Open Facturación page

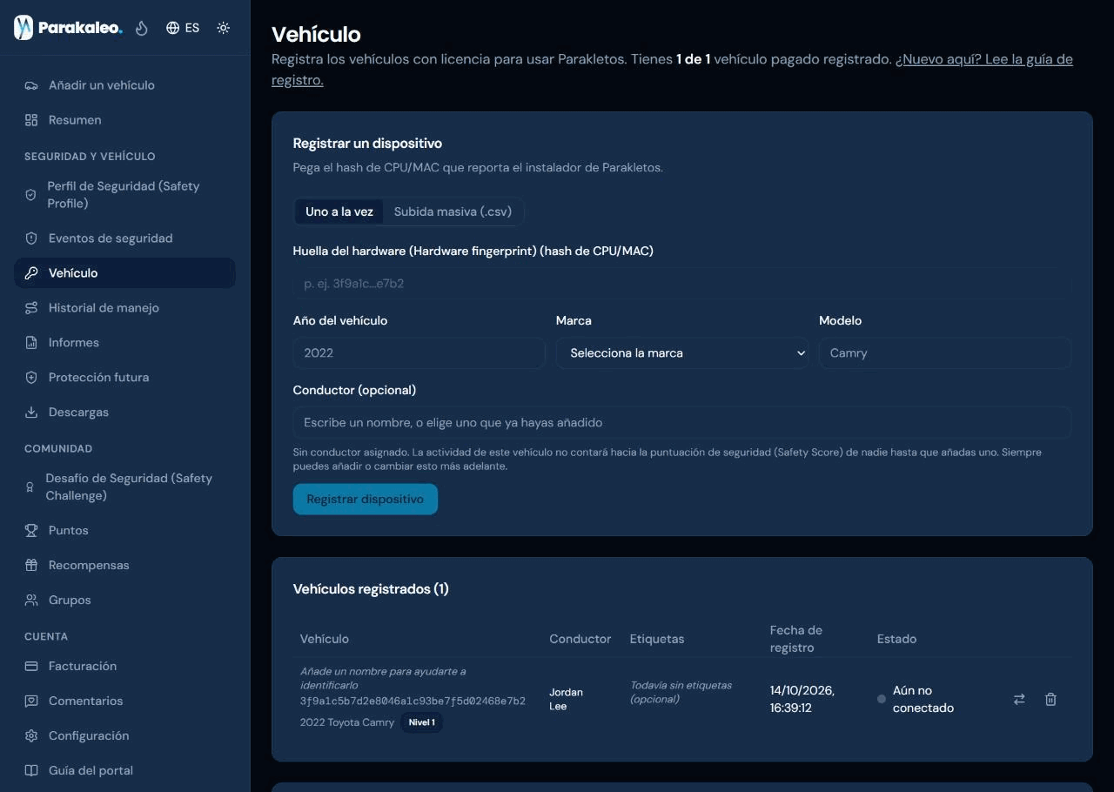point(124,667)
